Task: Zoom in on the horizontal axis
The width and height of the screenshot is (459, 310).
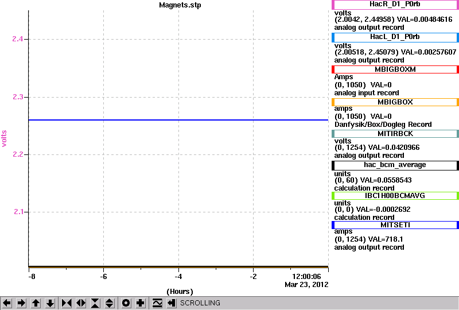Action: [x=67, y=303]
